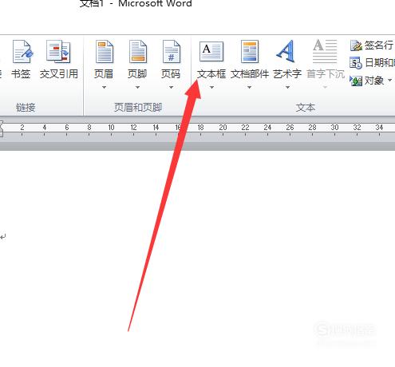Click the Text Box (文本框) icon
395x367 pixels.
[211, 51]
